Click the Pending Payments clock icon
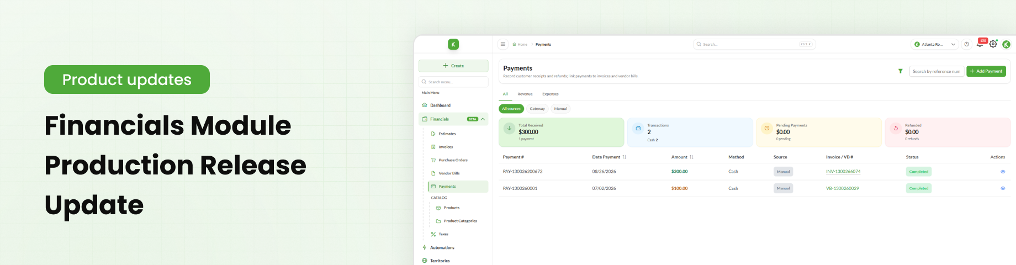Image resolution: width=1016 pixels, height=265 pixels. (767, 128)
